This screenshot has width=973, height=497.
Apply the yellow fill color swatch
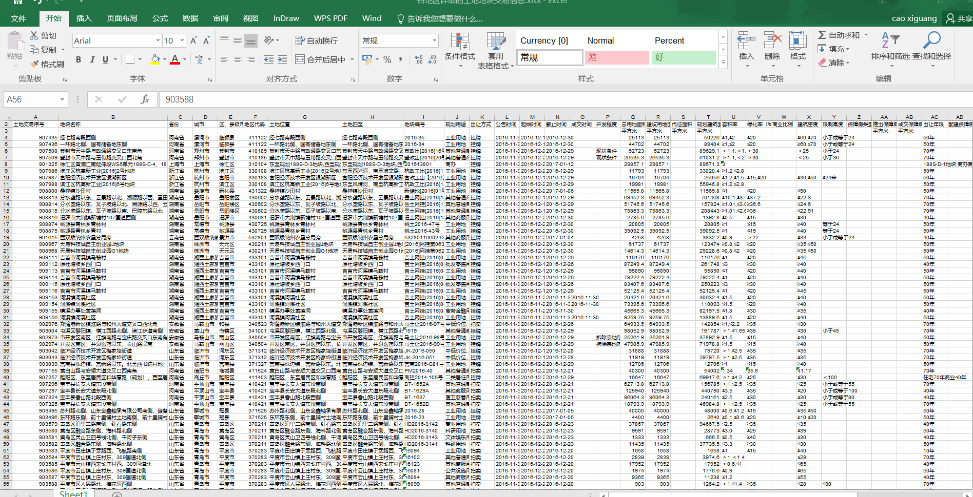154,59
